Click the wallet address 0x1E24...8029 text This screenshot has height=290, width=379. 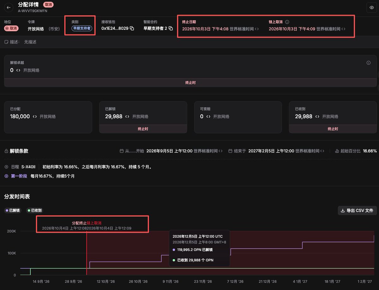click(x=115, y=28)
